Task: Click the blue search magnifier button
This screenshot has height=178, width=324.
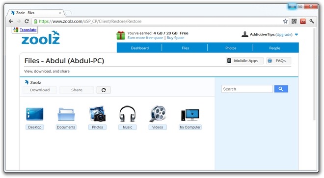Action: tap(281, 89)
